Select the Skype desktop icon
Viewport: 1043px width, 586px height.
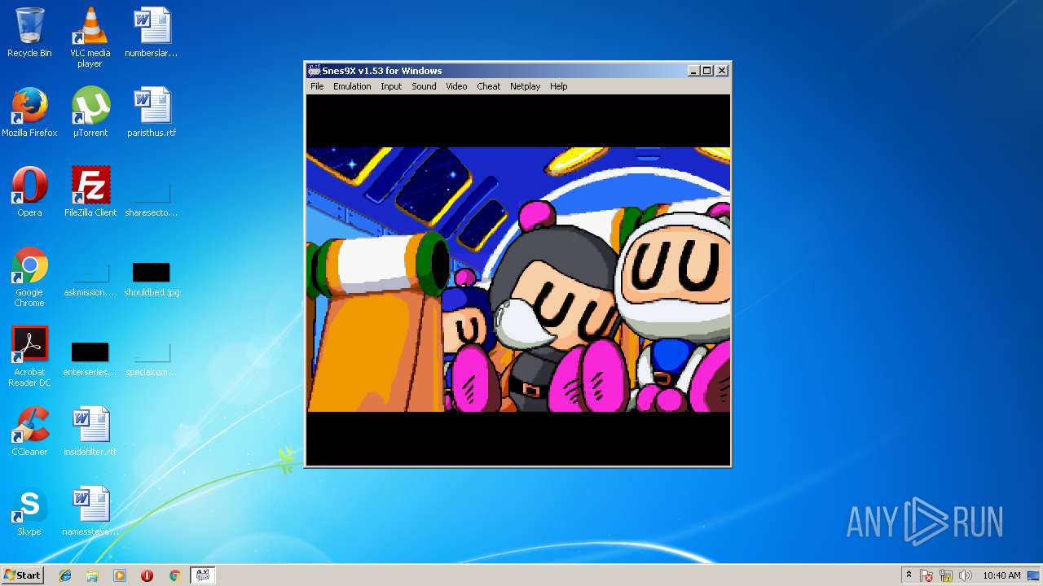tap(29, 511)
